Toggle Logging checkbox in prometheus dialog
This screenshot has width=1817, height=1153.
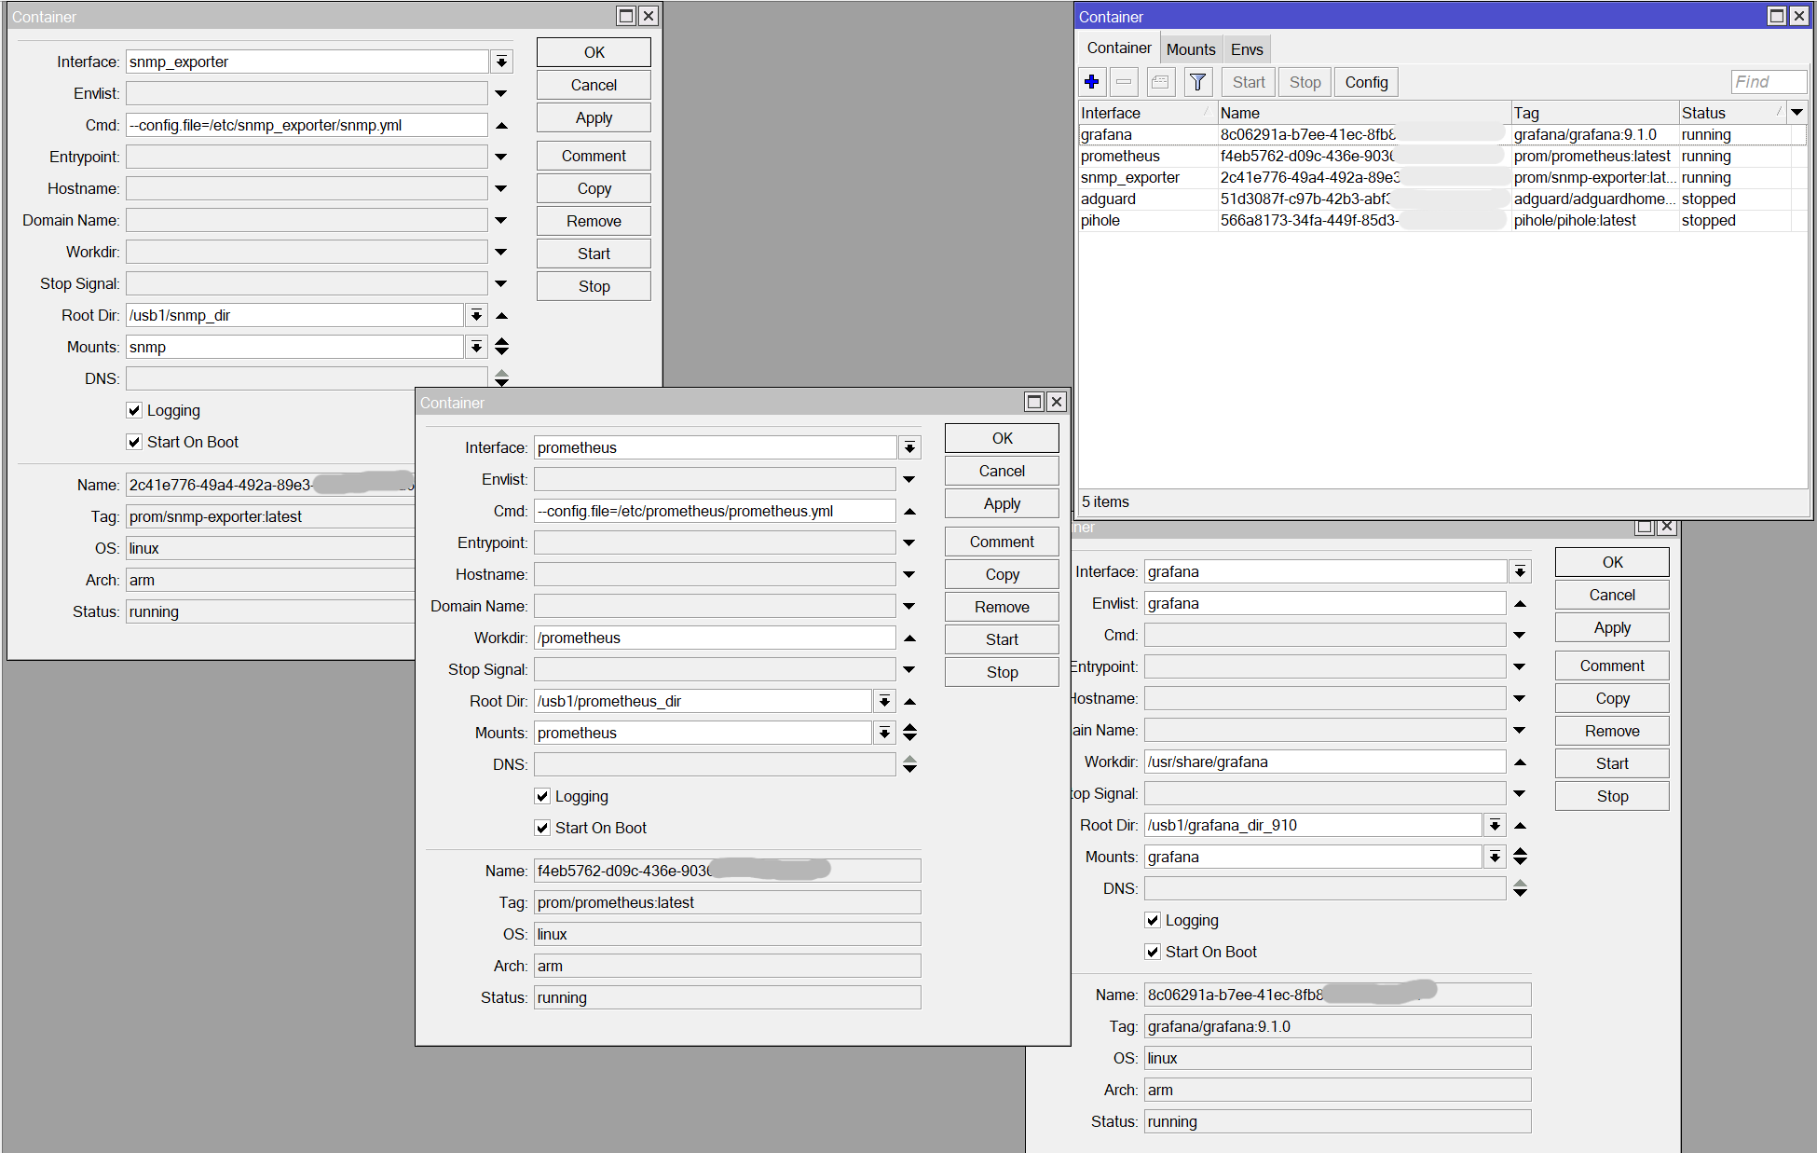click(x=542, y=796)
